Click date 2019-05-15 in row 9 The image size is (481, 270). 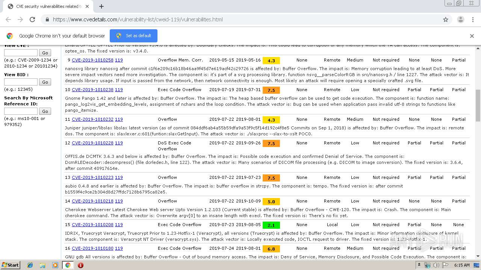222,60
